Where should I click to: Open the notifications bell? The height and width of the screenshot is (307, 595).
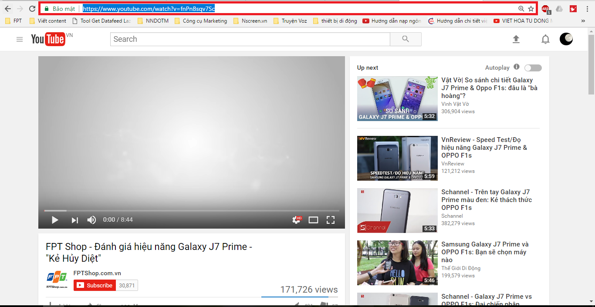[x=545, y=39]
